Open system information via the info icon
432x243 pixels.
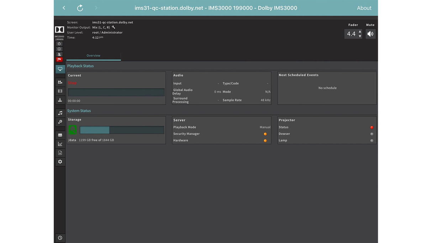(59, 49)
